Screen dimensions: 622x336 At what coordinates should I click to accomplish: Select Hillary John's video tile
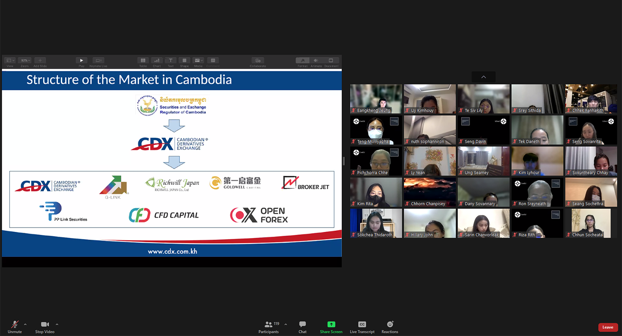[430, 223]
